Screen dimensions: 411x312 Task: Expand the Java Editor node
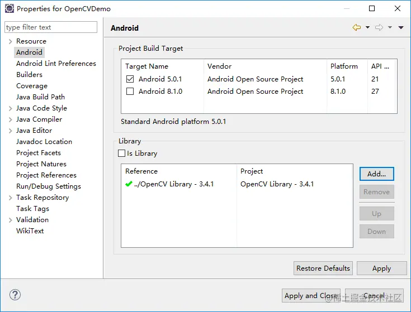click(10, 131)
